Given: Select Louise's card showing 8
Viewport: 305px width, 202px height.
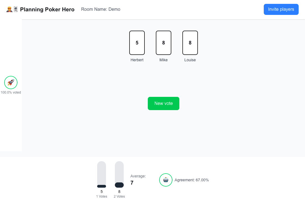Looking at the screenshot, I should pyautogui.click(x=190, y=43).
